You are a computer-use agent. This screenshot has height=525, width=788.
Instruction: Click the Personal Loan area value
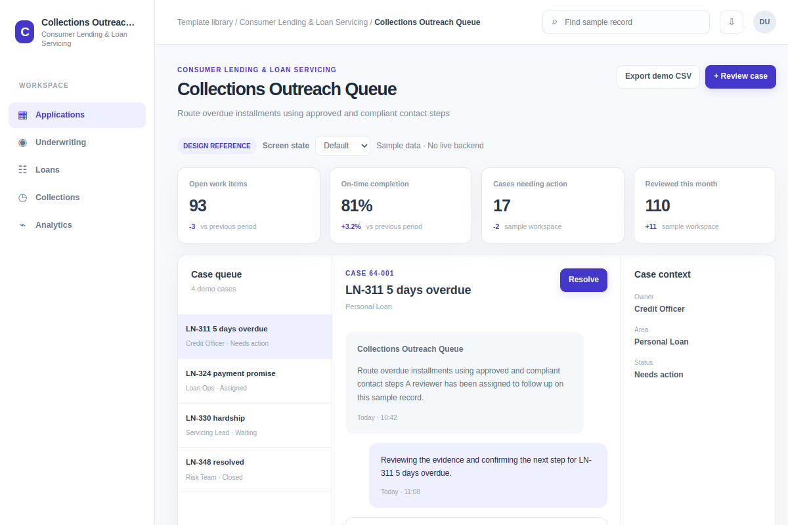pyautogui.click(x=661, y=342)
